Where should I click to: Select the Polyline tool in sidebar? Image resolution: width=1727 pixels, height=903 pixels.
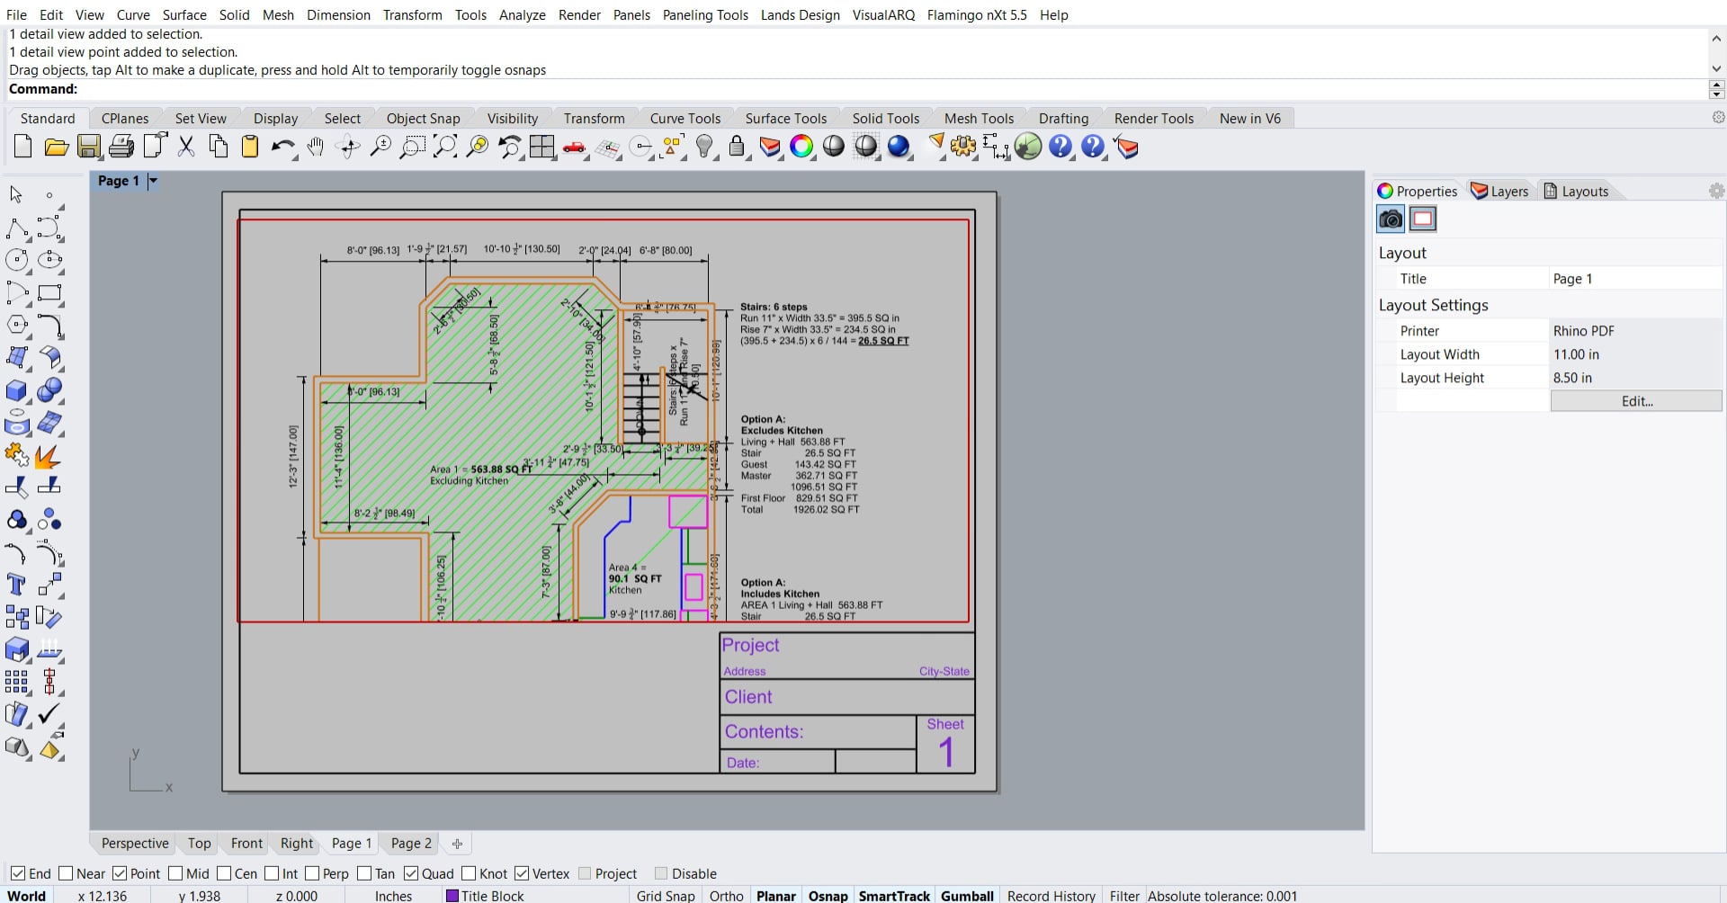point(16,228)
